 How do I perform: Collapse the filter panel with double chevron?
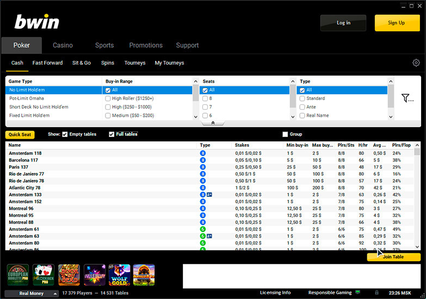pyautogui.click(x=213, y=123)
